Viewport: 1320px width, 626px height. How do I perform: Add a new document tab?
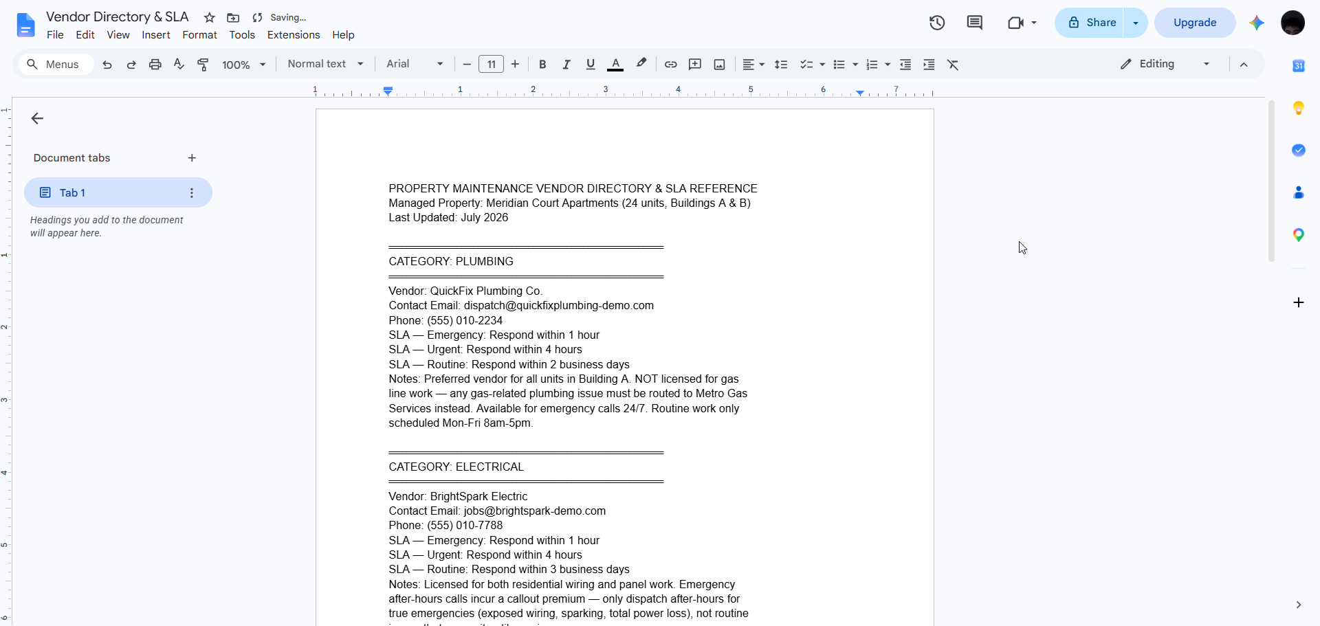pyautogui.click(x=192, y=158)
